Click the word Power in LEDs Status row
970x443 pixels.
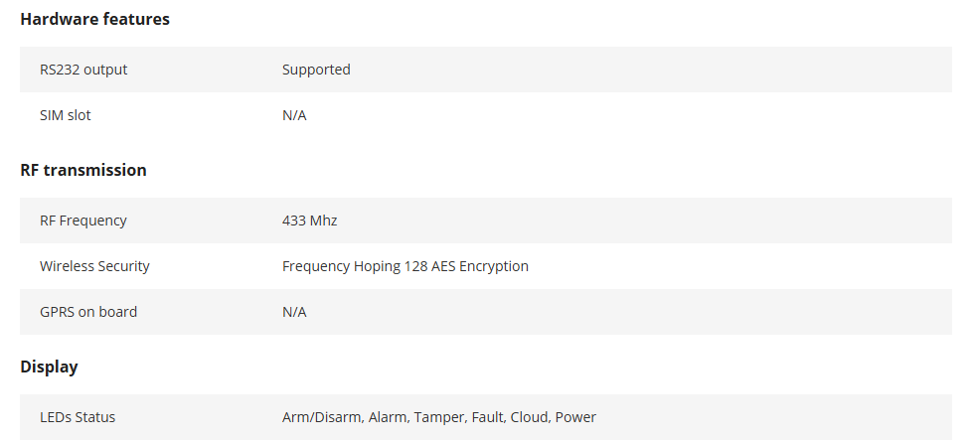(575, 417)
